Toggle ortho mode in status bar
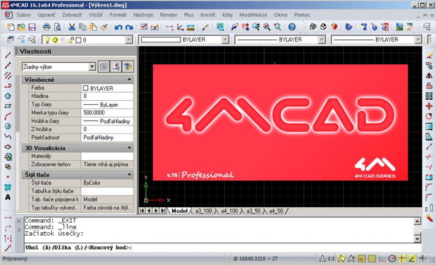 point(382,258)
